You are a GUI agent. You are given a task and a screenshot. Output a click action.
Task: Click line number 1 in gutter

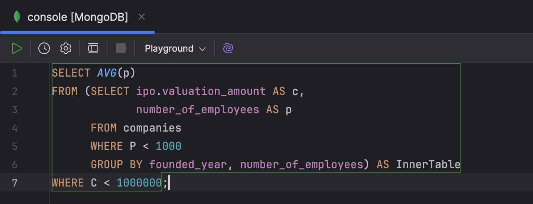15,73
